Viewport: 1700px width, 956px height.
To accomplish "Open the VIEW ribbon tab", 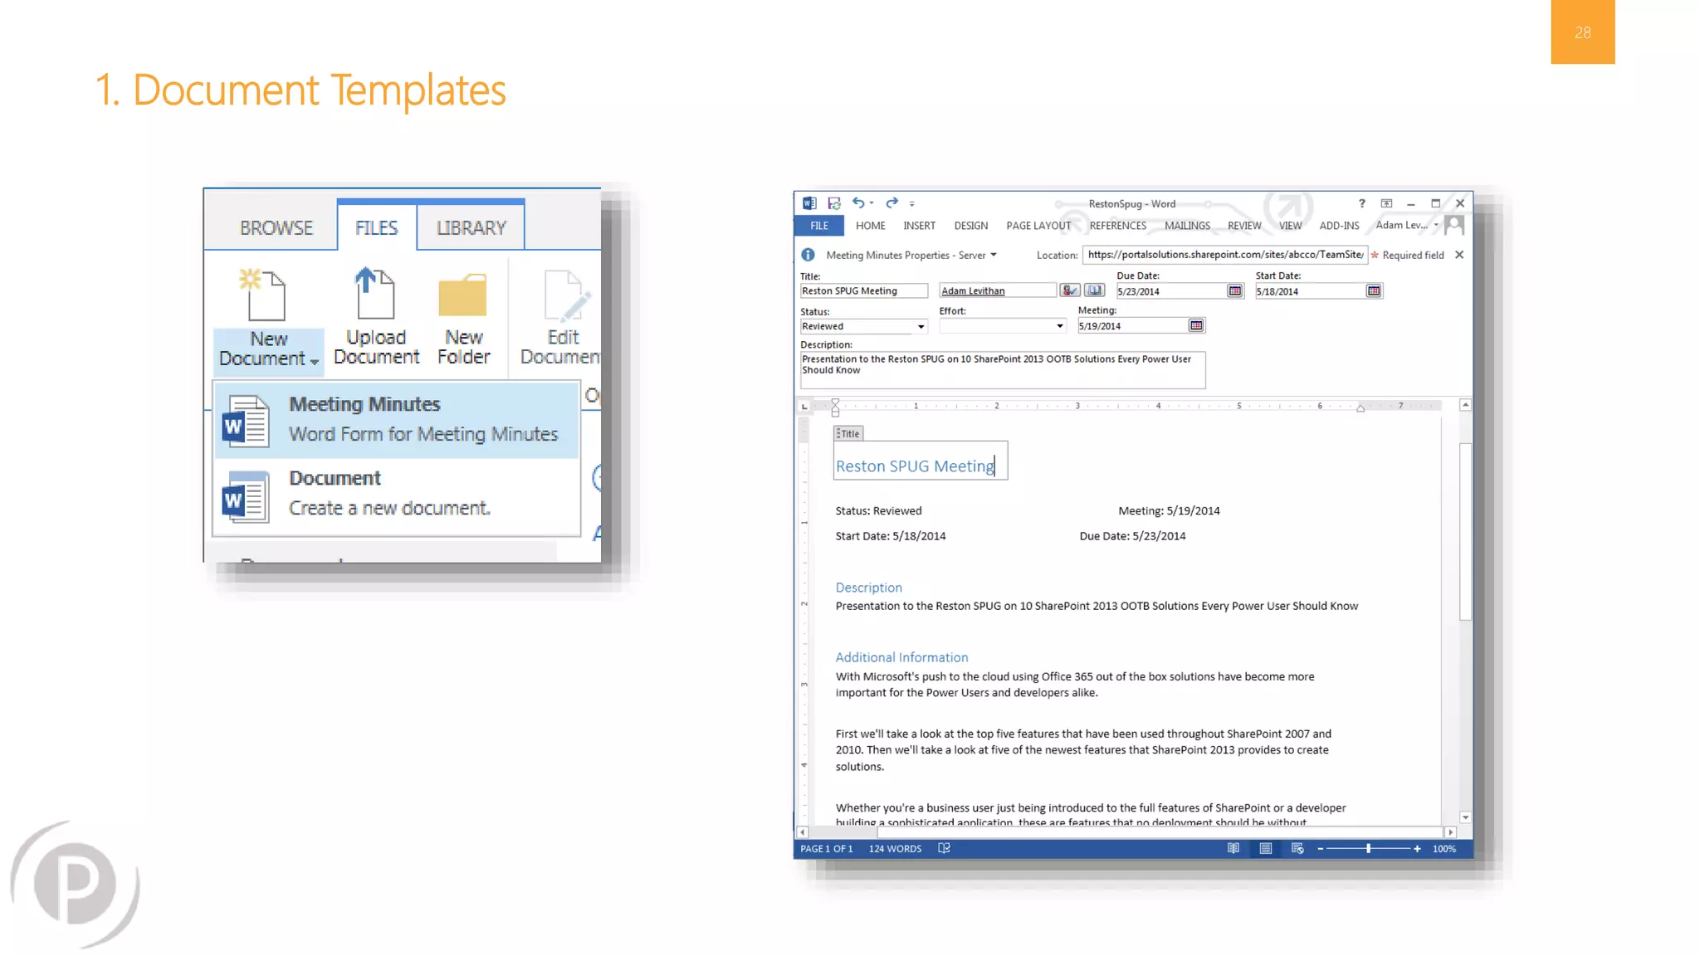I will [x=1290, y=226].
